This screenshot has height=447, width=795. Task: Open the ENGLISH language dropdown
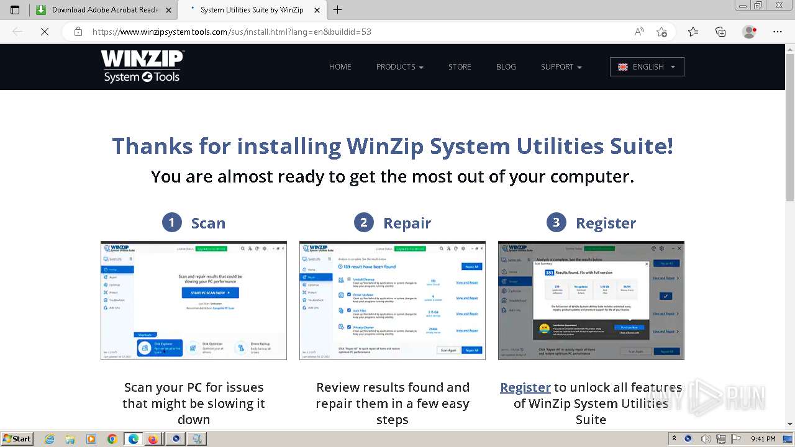[x=647, y=67]
